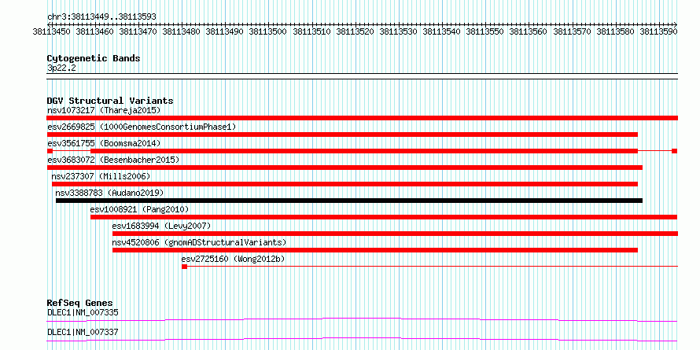Click the small red block of esv2725160
The image size is (700, 350).
(184, 267)
